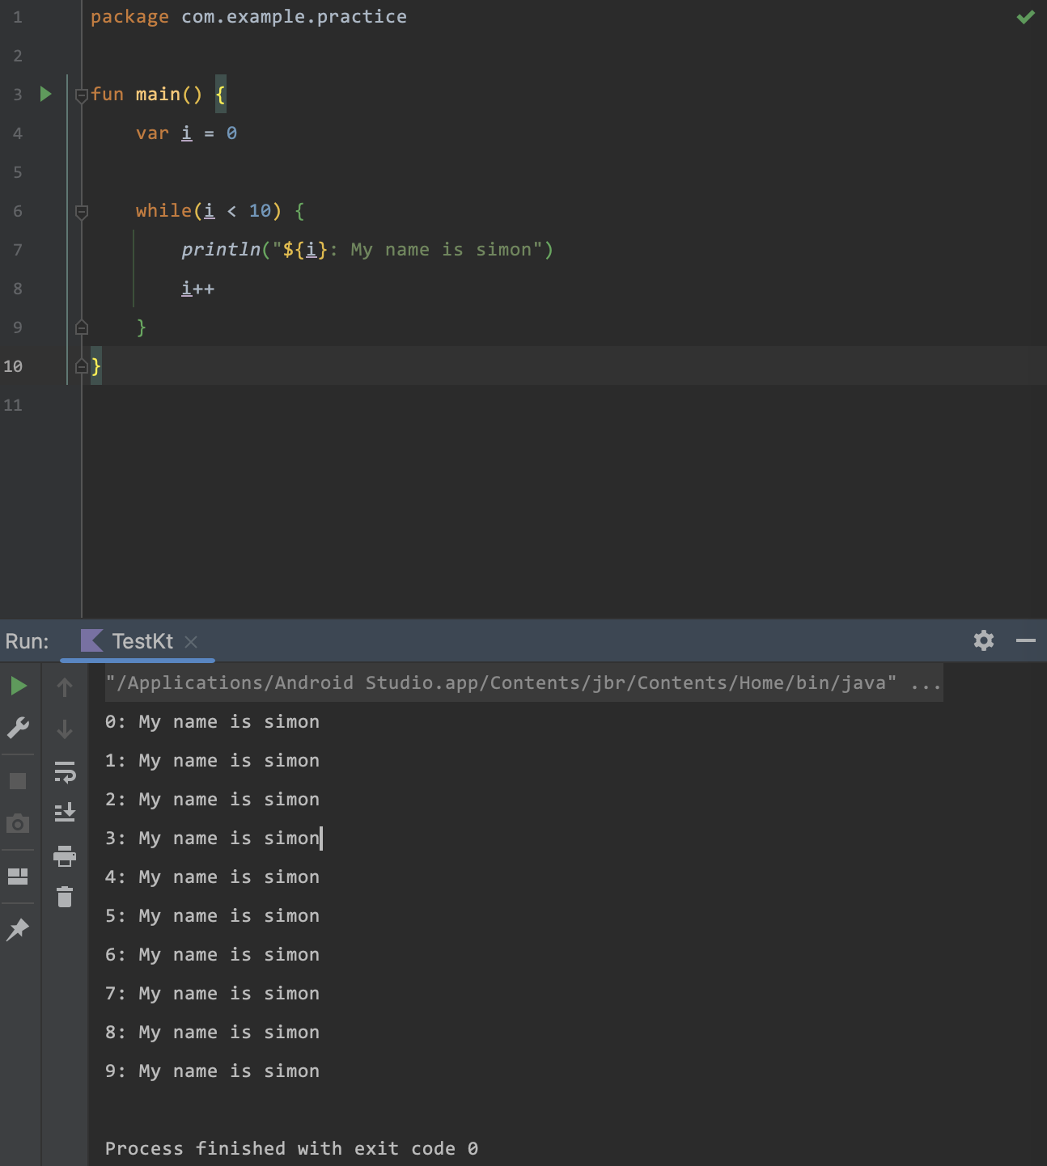This screenshot has width=1047, height=1166.
Task: Click the down stack trace arrow
Action: click(x=65, y=729)
